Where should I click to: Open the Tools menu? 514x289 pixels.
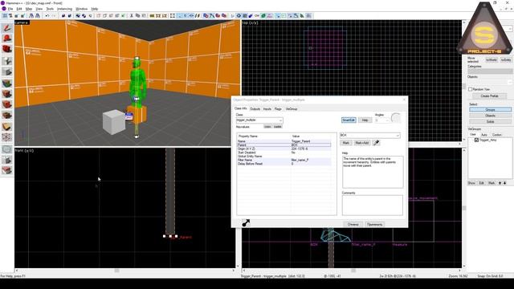[x=50, y=9]
